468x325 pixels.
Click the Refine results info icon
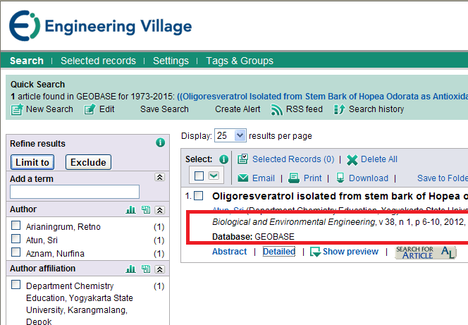click(x=160, y=142)
